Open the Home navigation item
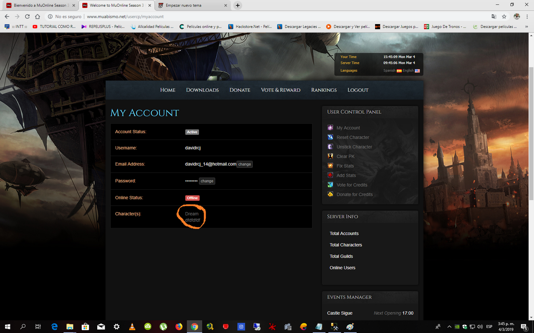 click(x=168, y=90)
